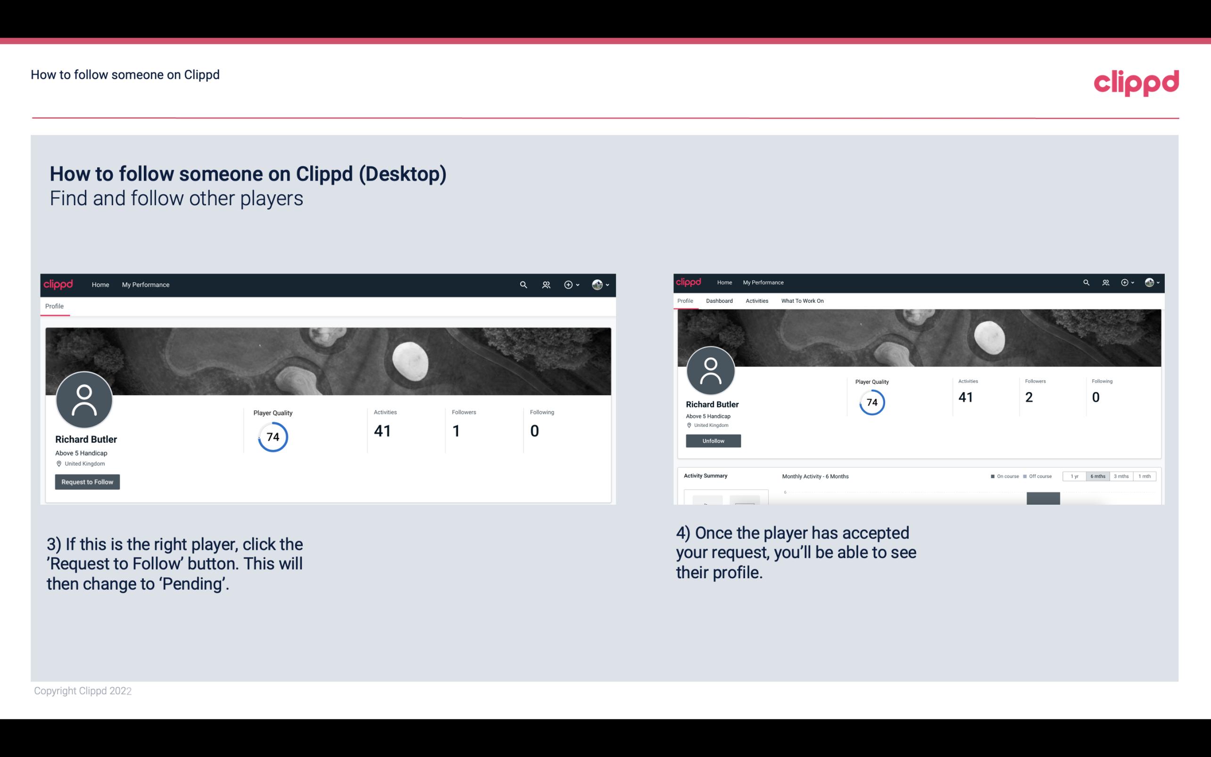The width and height of the screenshot is (1211, 757).
Task: Click the Clippd home logo icon
Action: [x=58, y=284]
